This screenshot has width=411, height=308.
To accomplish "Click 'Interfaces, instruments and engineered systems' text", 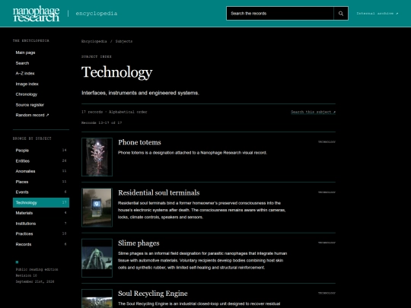I will pyautogui.click(x=140, y=93).
